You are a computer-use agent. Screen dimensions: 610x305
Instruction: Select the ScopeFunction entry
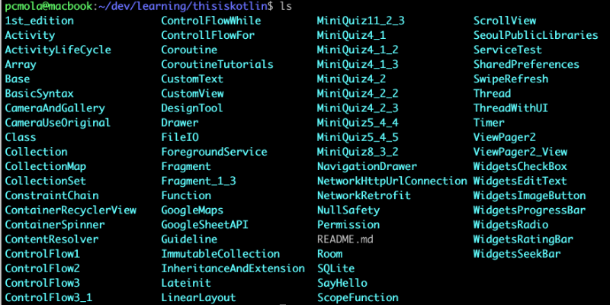pos(358,298)
